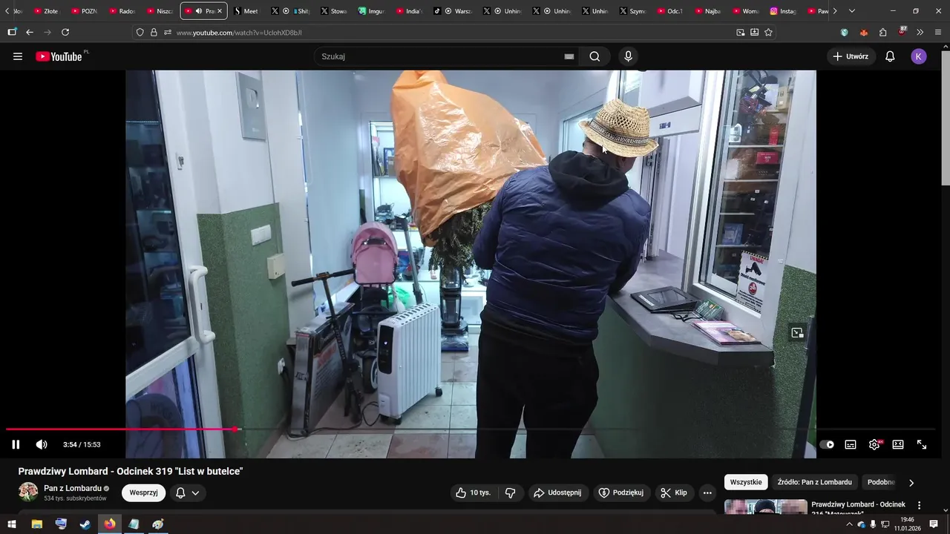
Task: Open the tracking protection shield icon
Action: pyautogui.click(x=140, y=32)
